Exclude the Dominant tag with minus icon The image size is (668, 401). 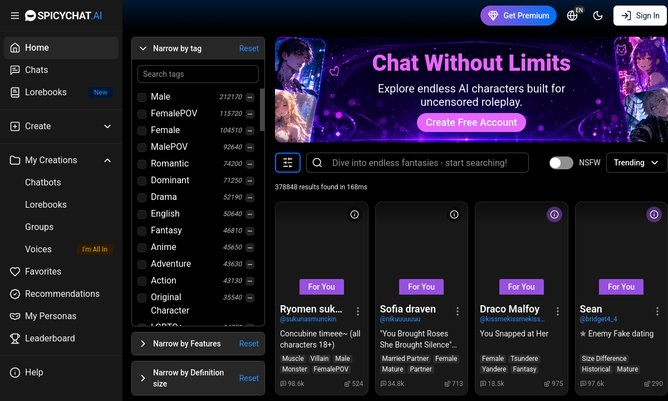point(250,181)
